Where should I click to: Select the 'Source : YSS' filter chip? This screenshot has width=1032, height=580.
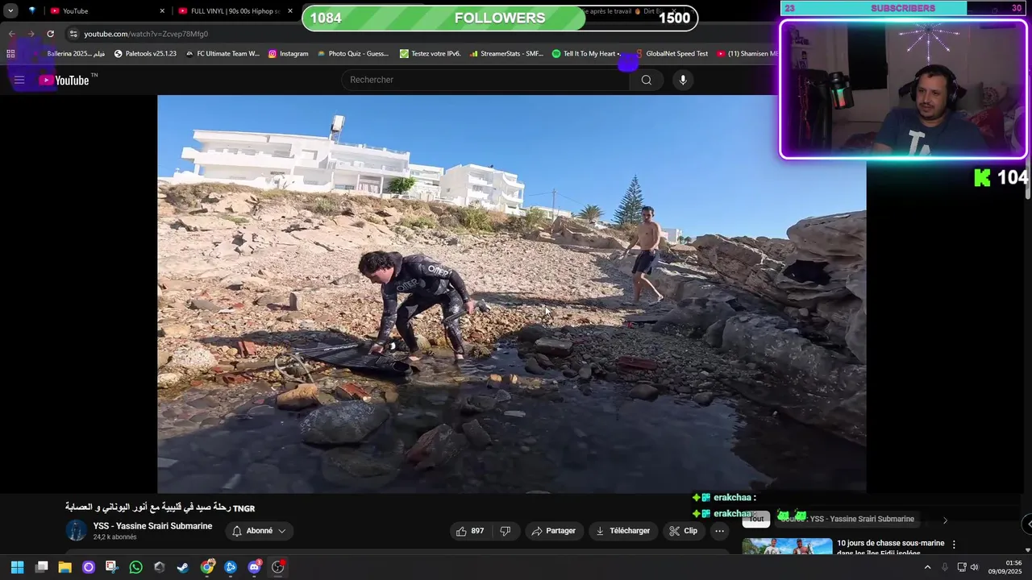847,519
